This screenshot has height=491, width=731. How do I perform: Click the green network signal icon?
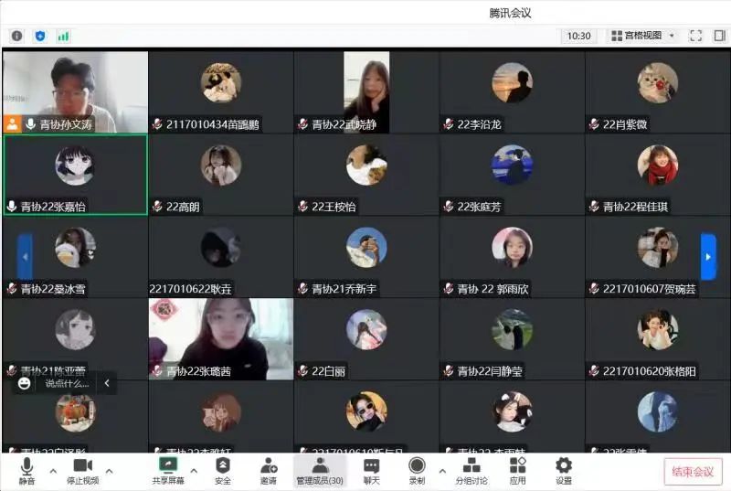(x=63, y=36)
